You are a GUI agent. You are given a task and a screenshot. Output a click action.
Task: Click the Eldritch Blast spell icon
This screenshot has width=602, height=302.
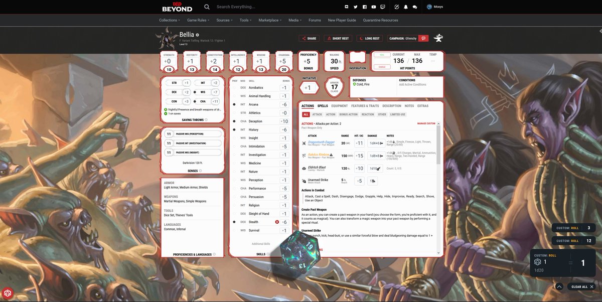304,168
